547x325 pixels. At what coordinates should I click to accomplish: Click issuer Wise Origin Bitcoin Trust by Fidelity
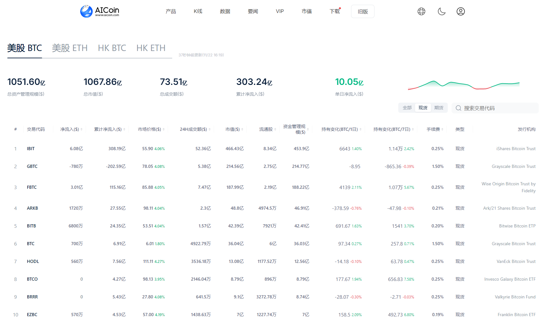[x=509, y=187]
